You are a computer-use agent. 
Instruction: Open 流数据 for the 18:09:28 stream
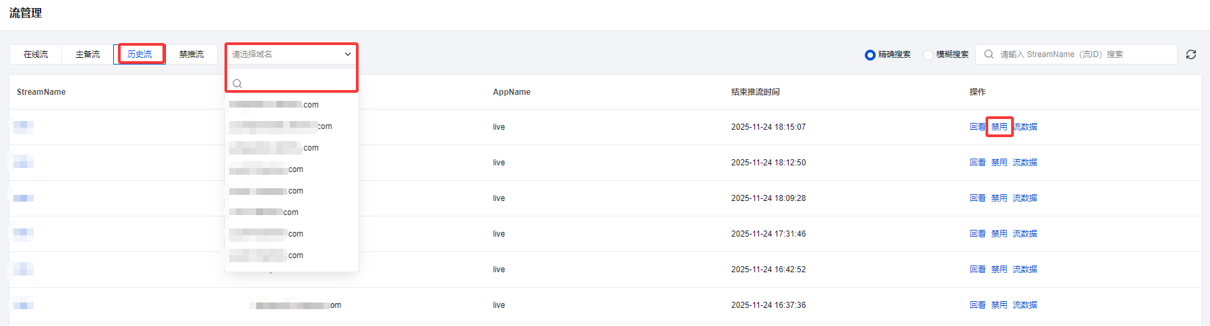[x=1025, y=198]
